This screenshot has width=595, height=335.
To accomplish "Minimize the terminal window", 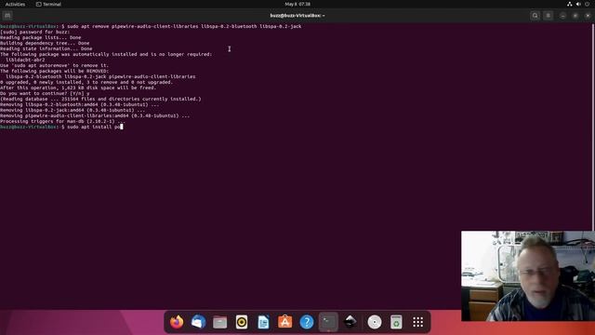I will coord(562,16).
